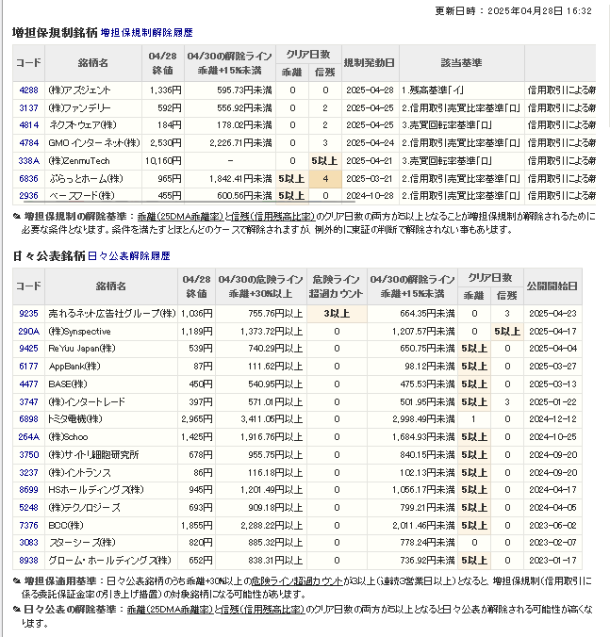Screen dimensions: 610x637
Task: Open stock code 4477 link
Action: point(28,384)
